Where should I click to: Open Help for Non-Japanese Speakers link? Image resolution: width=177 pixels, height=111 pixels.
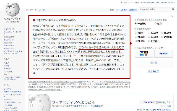point(154,110)
